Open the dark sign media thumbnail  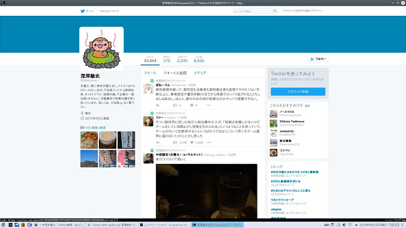pos(126,140)
